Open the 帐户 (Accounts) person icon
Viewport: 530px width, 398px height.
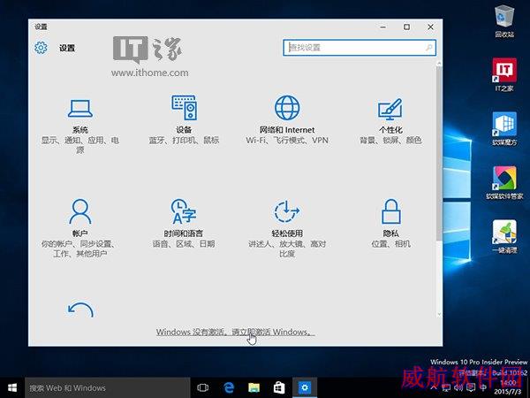[x=80, y=211]
